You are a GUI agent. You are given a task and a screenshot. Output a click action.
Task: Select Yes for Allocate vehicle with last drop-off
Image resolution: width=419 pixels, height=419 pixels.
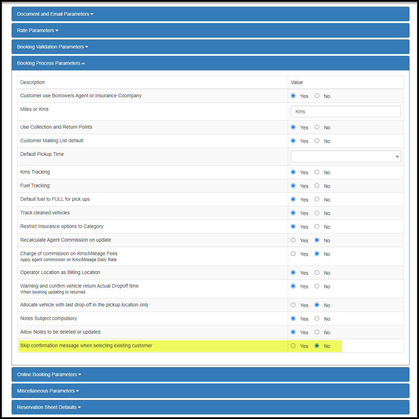point(293,305)
